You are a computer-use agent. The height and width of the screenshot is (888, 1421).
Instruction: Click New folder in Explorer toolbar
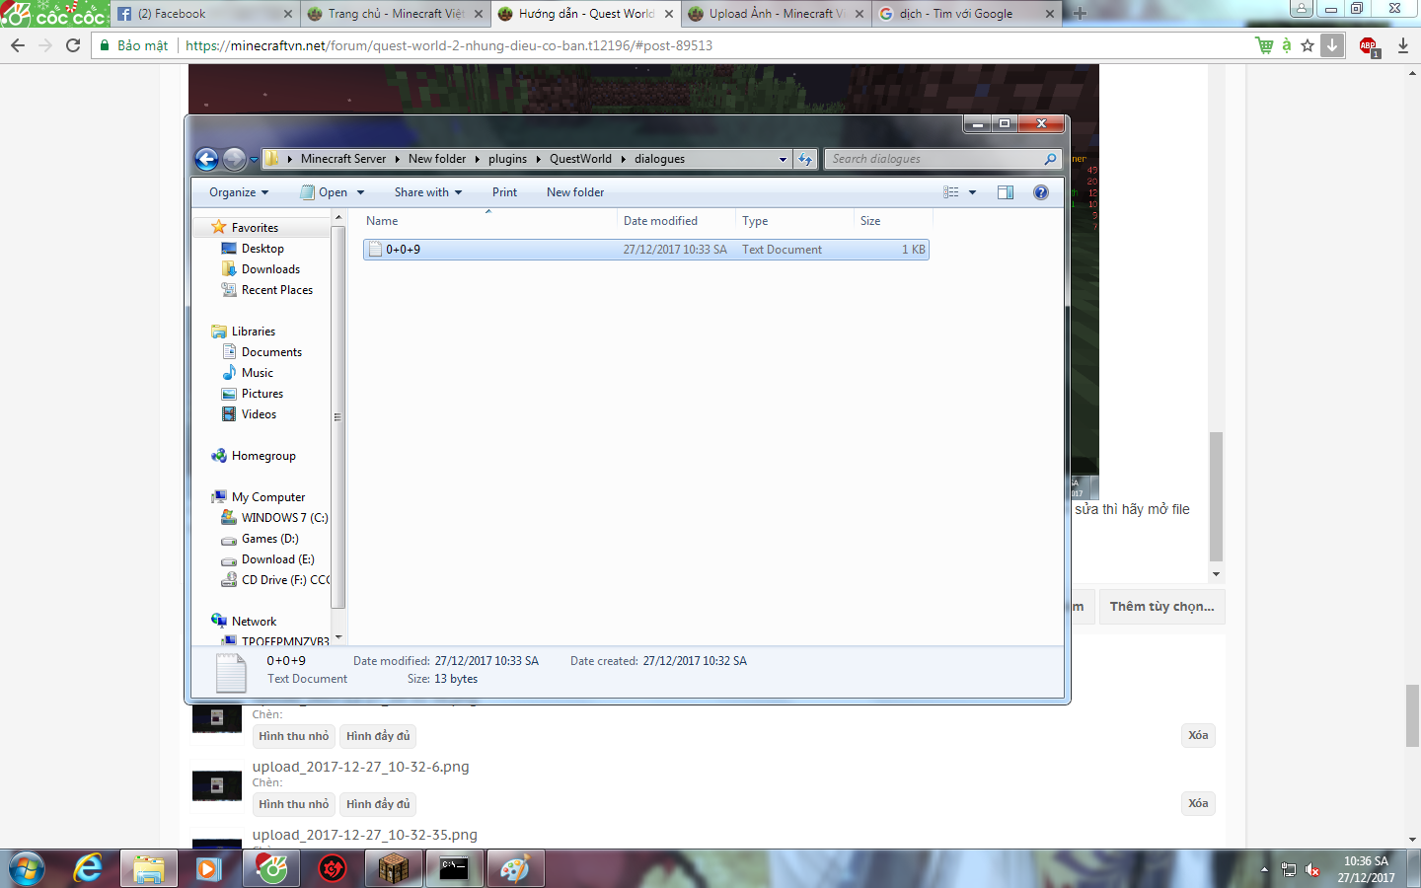click(575, 192)
